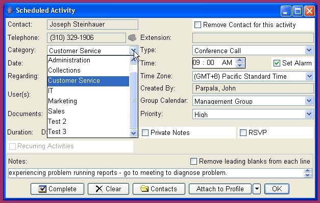The image size is (320, 203).
Task: Click the Notes field scroll-up arrow
Action: [x=308, y=171]
